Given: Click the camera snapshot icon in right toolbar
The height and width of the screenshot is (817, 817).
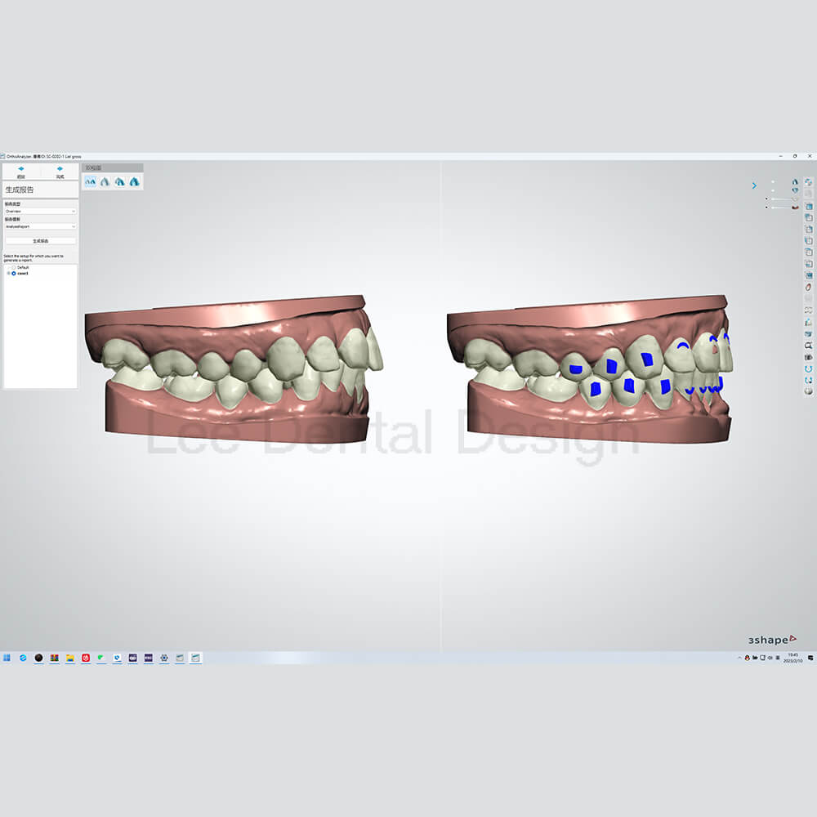Looking at the screenshot, I should point(808,358).
